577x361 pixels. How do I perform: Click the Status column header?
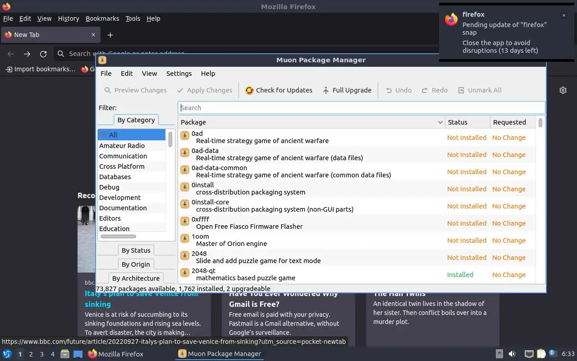click(x=467, y=122)
